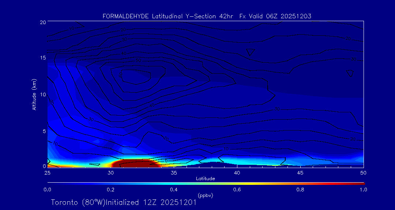Click the small triangular contour marker near latitude 49
The image size is (395, 210).
[350, 73]
